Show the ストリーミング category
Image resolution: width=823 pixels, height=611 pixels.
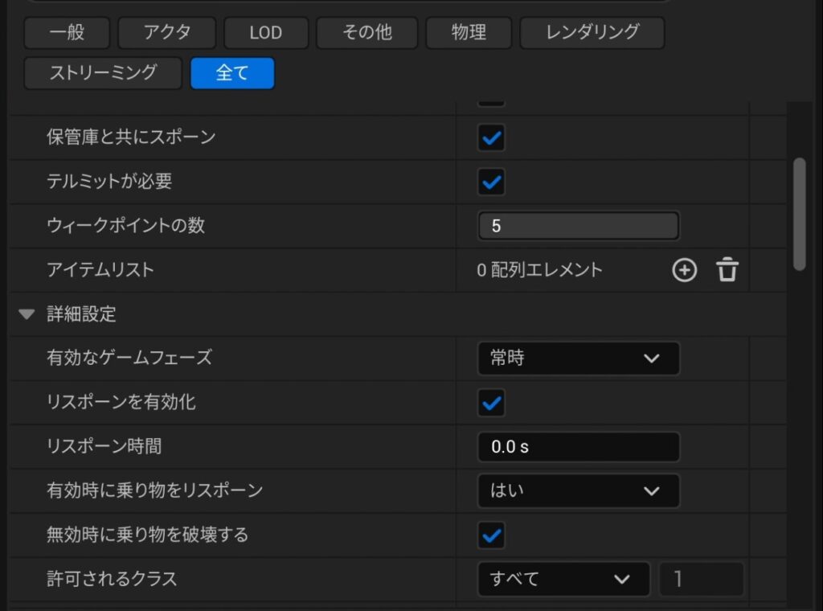pyautogui.click(x=103, y=73)
